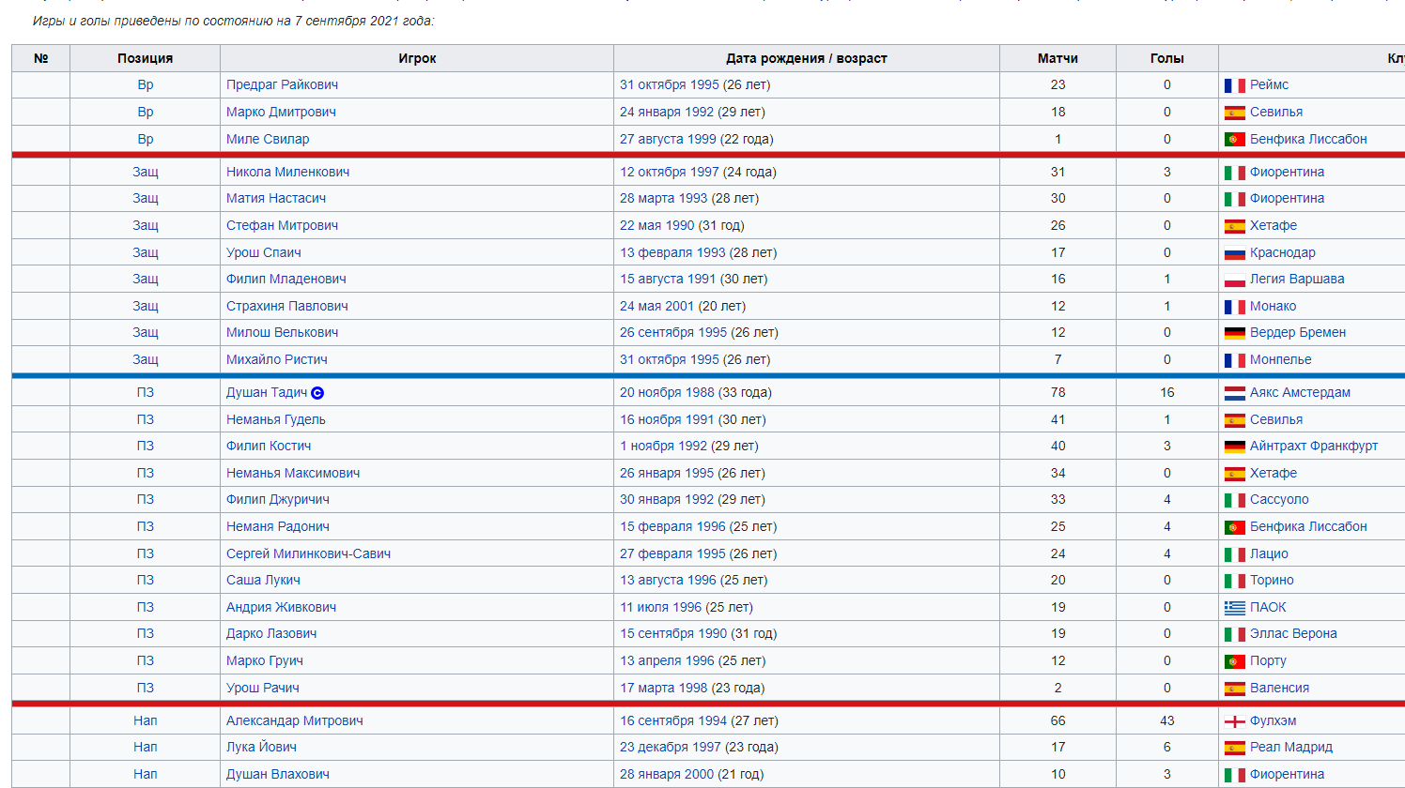Open Александар Митрович player link
The width and height of the screenshot is (1405, 788).
pyautogui.click(x=295, y=720)
